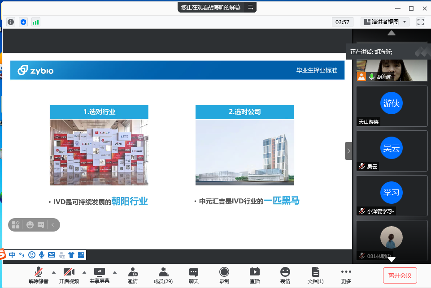Click the 离开会议 leave meeting button
This screenshot has height=288, width=431.
pos(400,275)
